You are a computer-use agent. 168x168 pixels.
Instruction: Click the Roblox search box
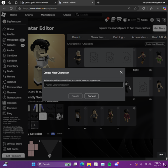pyautogui.click(x=89, y=15)
